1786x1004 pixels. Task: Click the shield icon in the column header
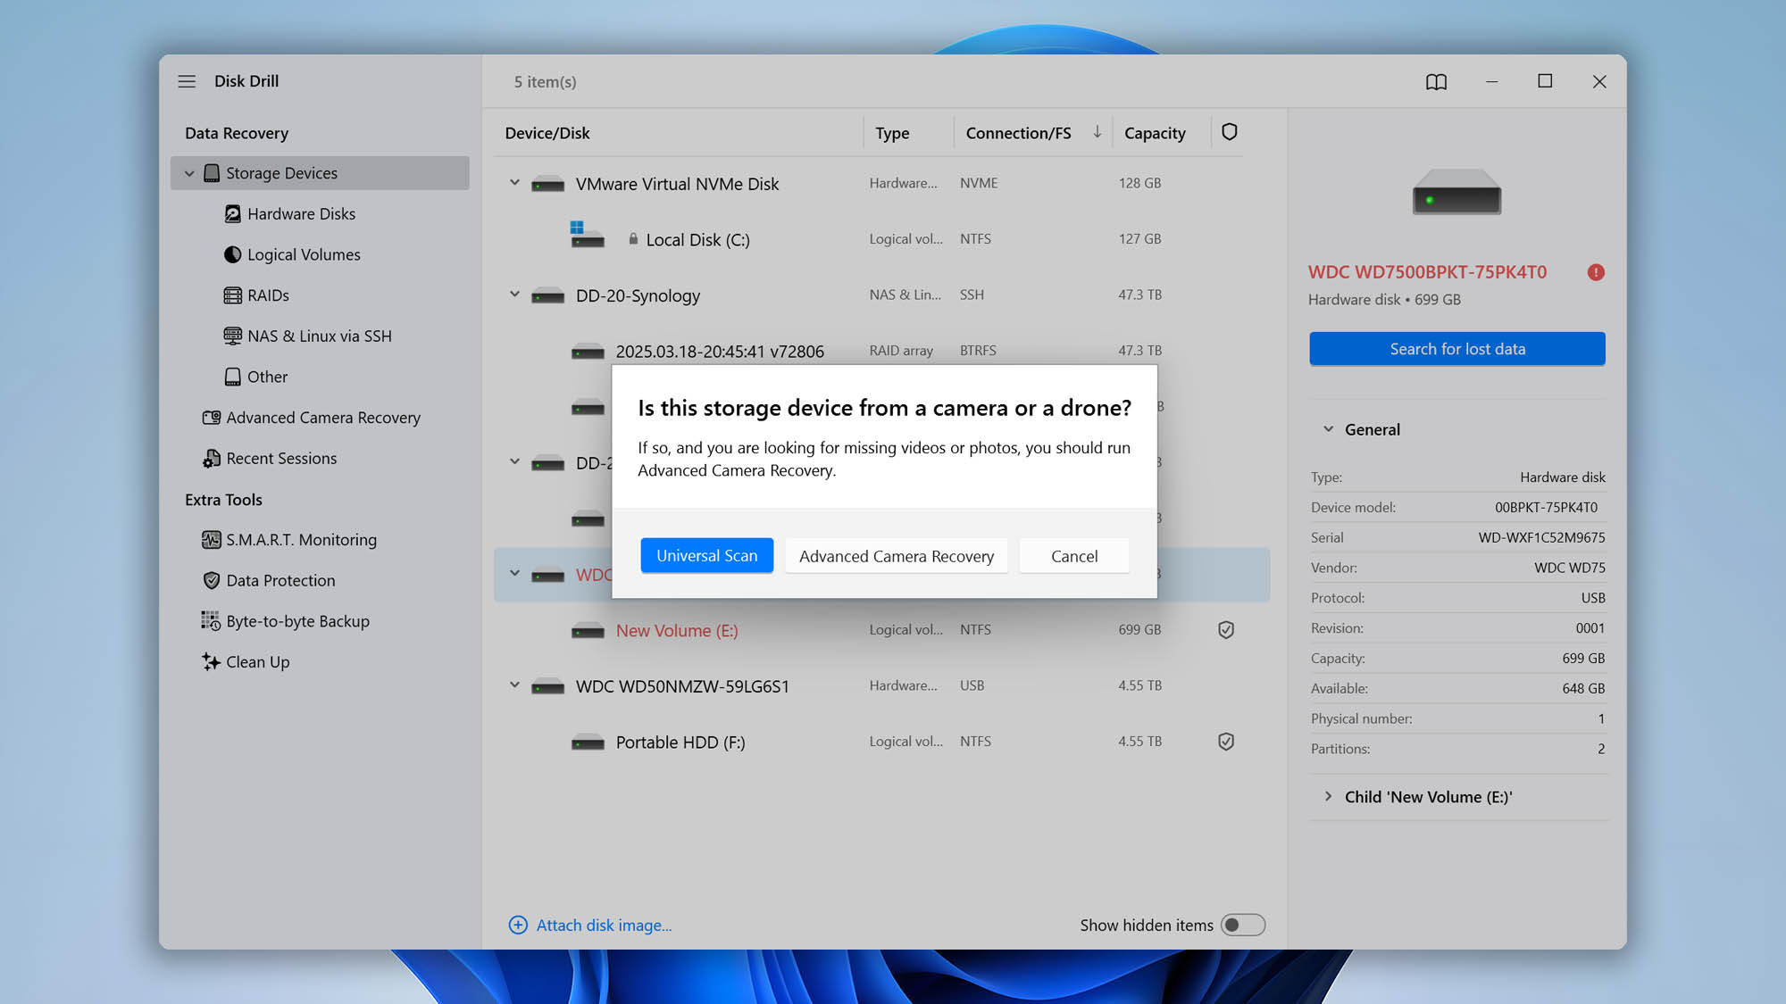(1230, 131)
